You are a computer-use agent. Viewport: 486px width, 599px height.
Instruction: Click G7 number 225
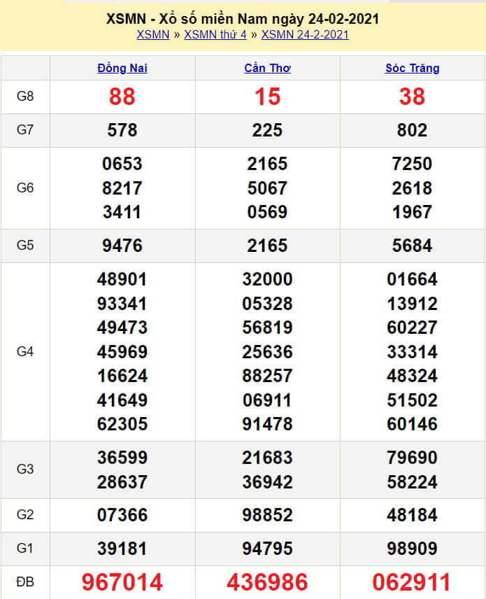267,130
